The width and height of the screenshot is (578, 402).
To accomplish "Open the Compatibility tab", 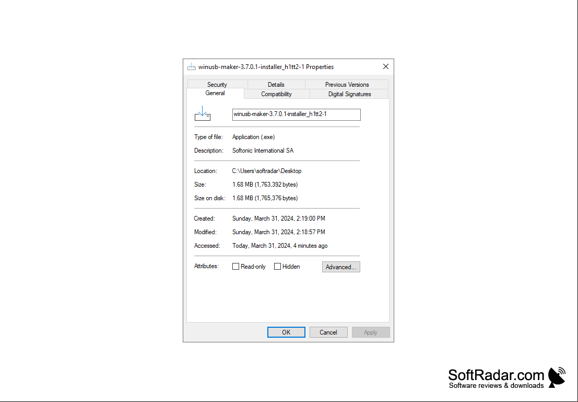I will tap(276, 94).
